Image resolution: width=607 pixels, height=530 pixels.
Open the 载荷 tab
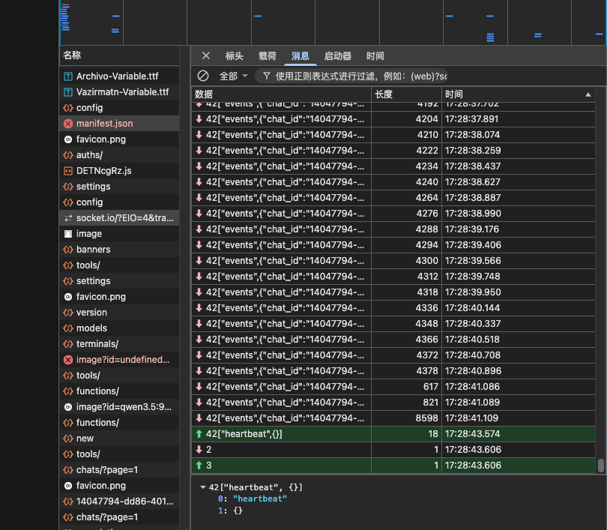(x=268, y=55)
